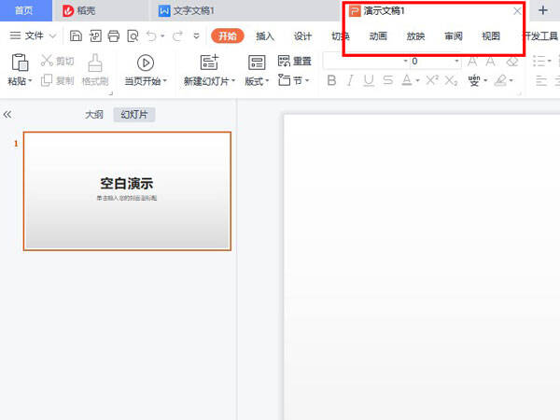
Task: Toggle Underline formatting
Action: [x=369, y=80]
